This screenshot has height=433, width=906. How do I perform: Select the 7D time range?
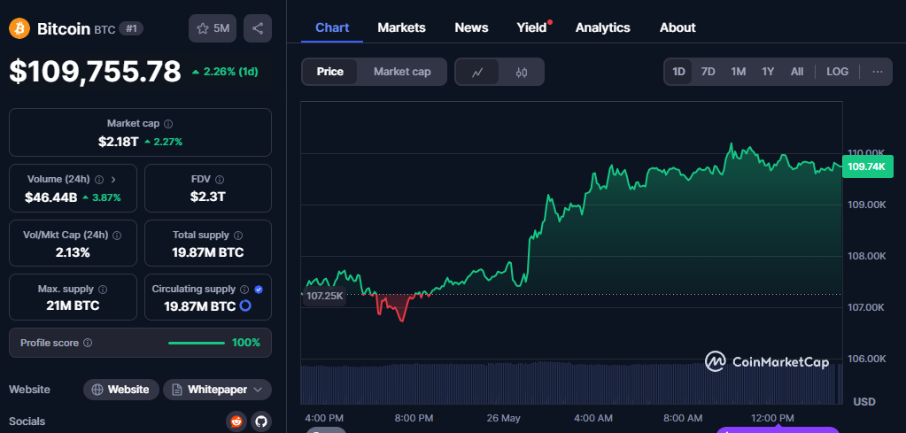tap(708, 72)
